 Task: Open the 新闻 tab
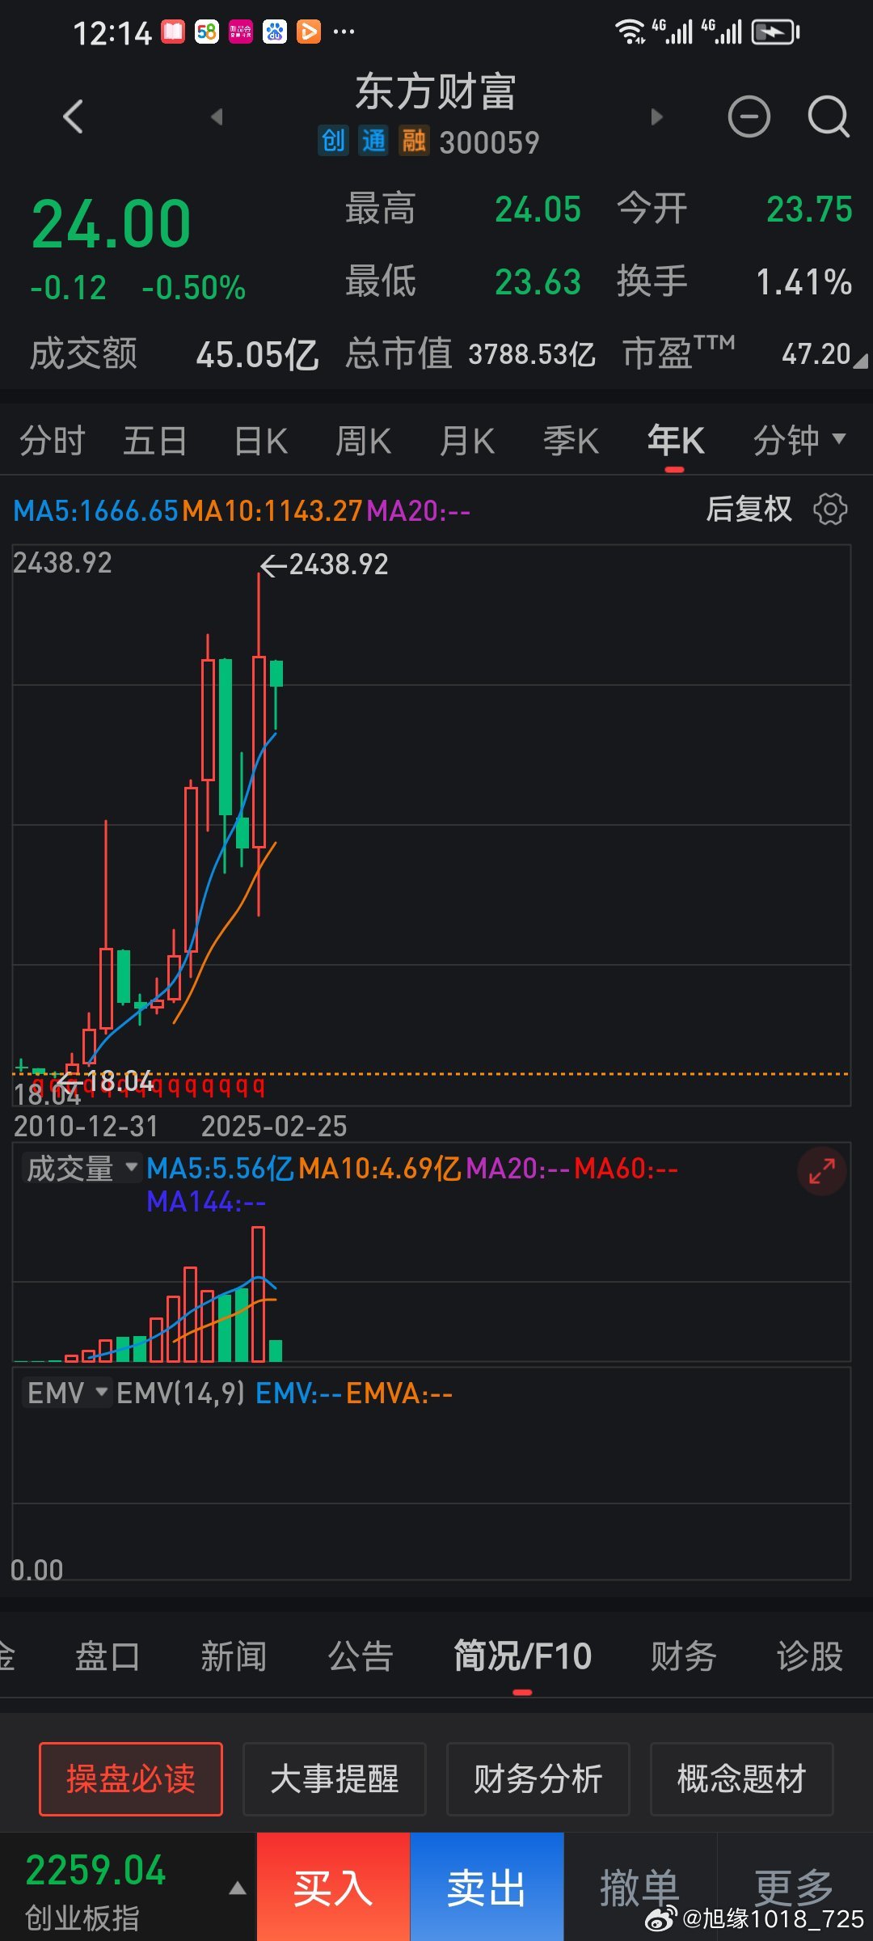(234, 1656)
